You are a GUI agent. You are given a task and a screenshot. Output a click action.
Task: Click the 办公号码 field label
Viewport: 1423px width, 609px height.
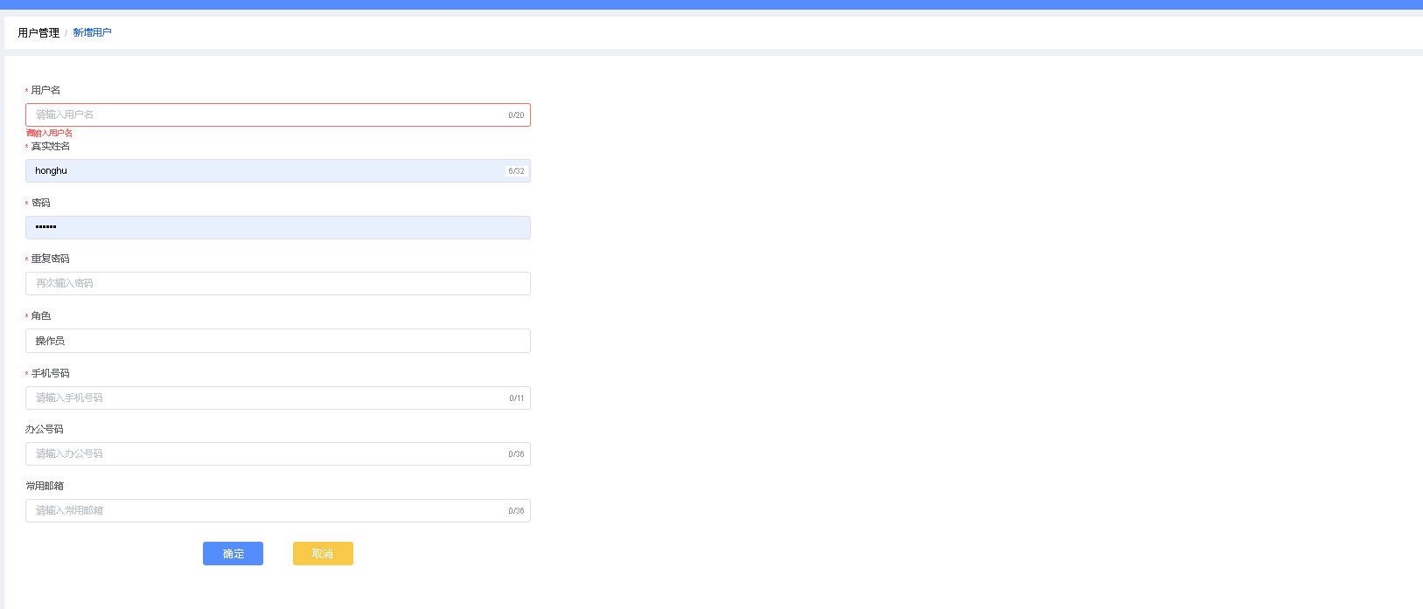pyautogui.click(x=45, y=429)
